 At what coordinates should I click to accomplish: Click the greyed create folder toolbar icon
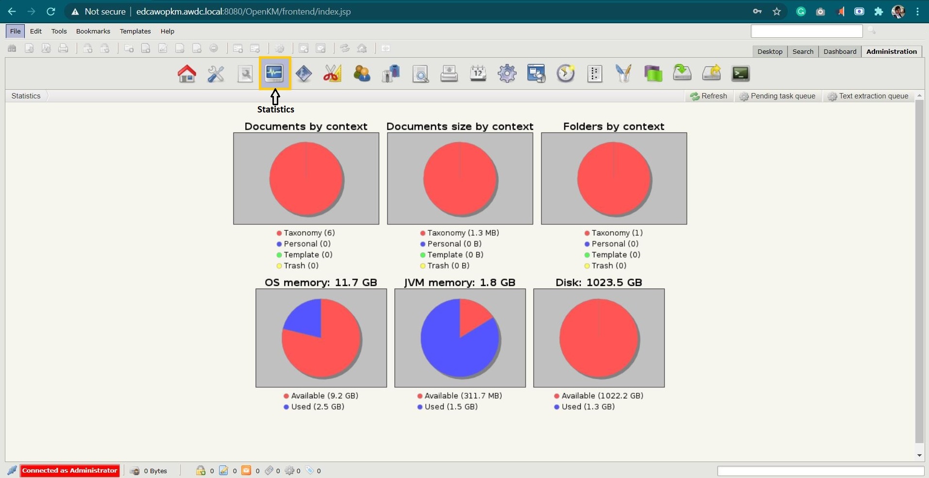[129, 48]
